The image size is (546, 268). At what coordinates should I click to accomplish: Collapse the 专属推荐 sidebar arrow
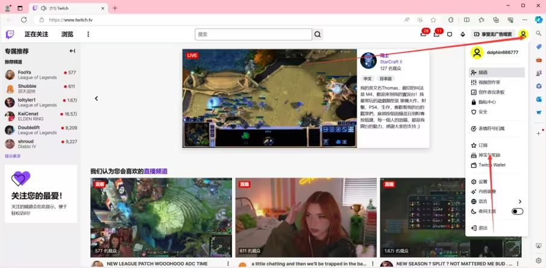click(72, 51)
